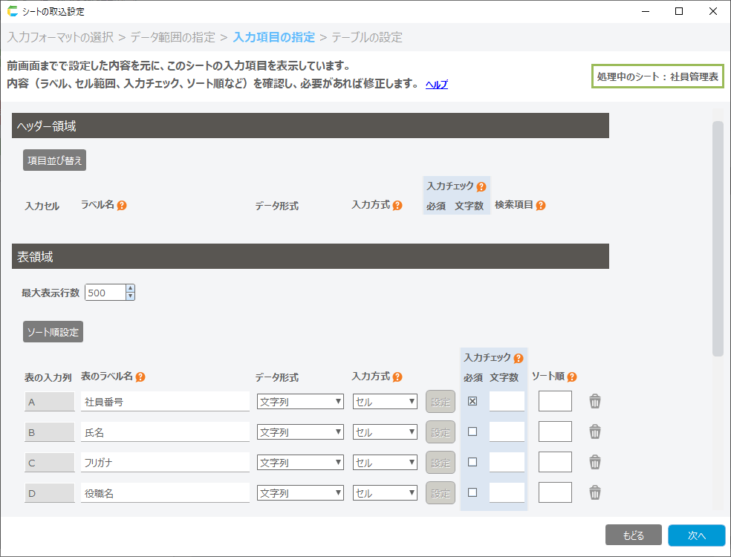Click the 次へ button
This screenshot has width=731, height=557.
tap(695, 535)
